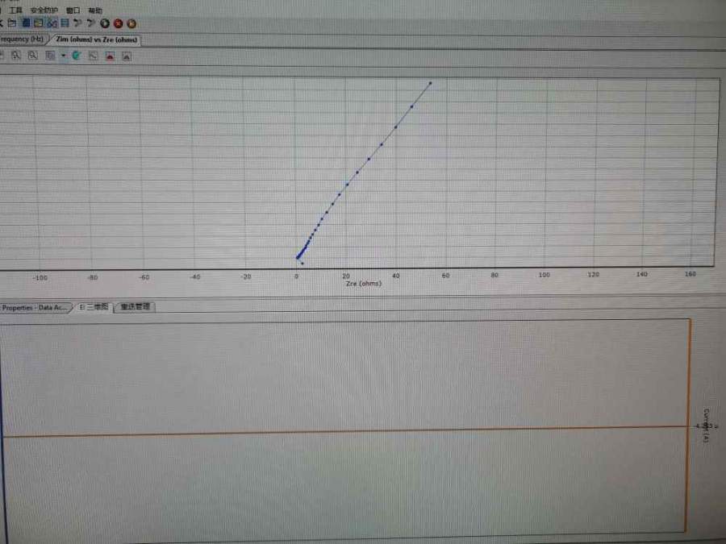The width and height of the screenshot is (726, 544).
Task: Click the picture export icon in the graph toolbar
Action: (x=127, y=56)
